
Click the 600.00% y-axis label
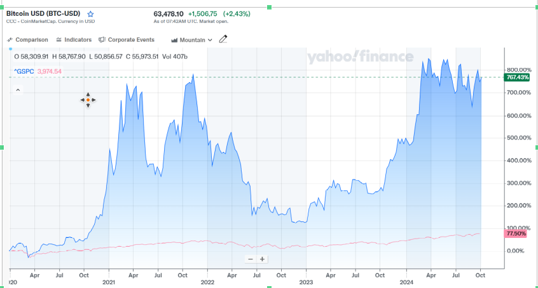tap(519, 115)
